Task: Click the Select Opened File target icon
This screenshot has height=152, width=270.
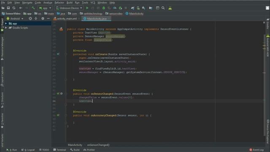Action: click(30, 19)
